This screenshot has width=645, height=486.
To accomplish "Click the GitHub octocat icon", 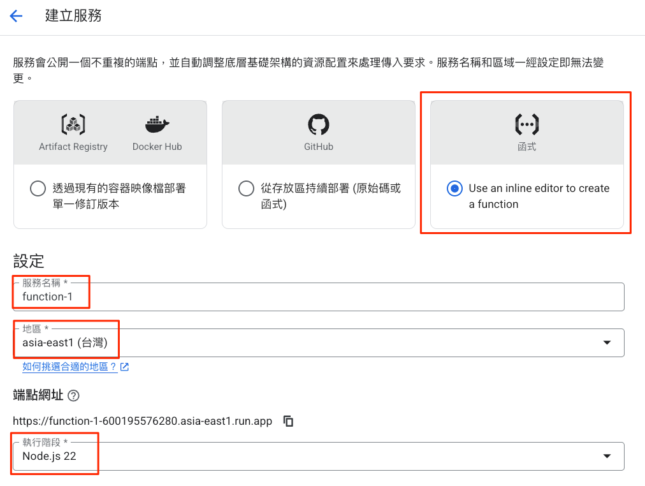I will pyautogui.click(x=318, y=124).
